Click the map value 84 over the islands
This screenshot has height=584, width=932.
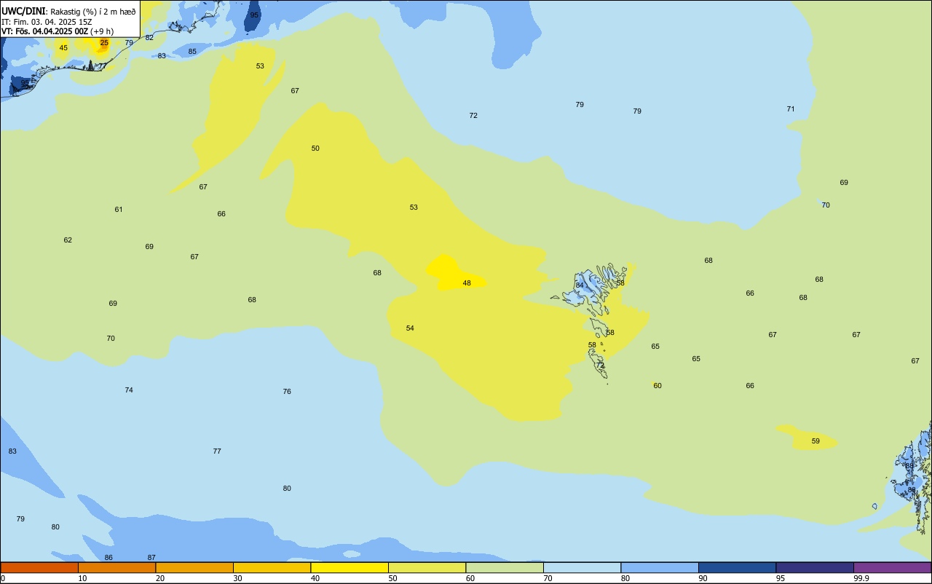pyautogui.click(x=580, y=285)
